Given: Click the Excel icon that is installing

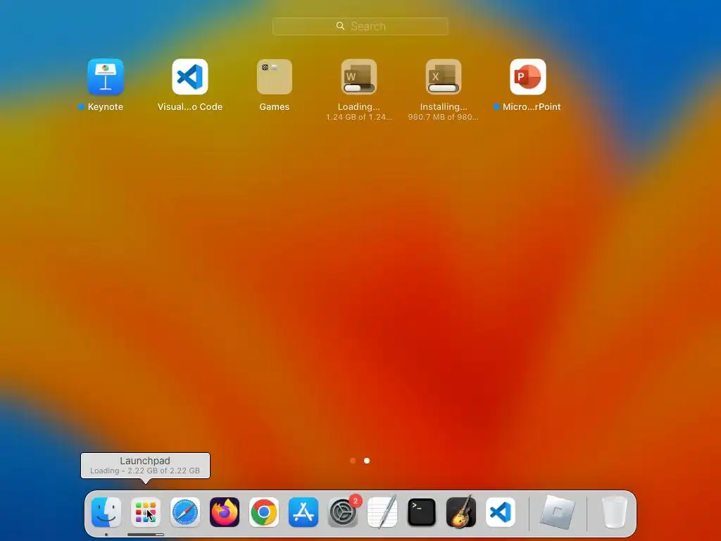Looking at the screenshot, I should (x=444, y=76).
